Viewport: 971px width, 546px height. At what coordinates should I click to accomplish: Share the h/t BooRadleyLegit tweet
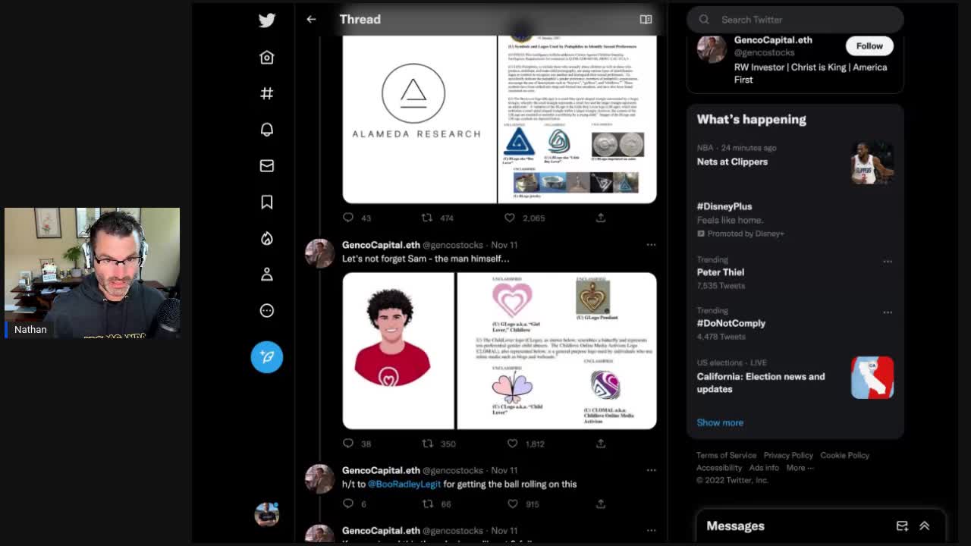tap(600, 504)
